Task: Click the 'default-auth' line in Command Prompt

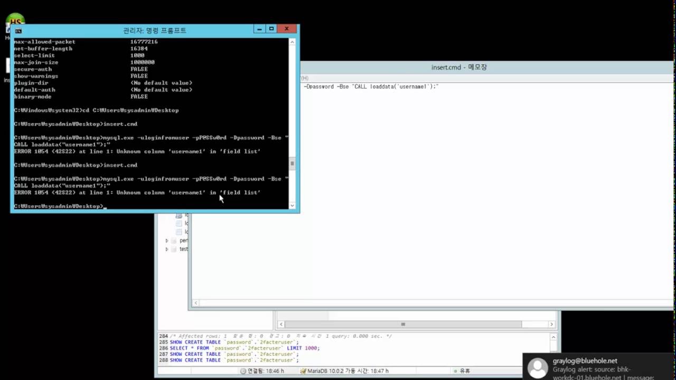Action: [x=103, y=90]
